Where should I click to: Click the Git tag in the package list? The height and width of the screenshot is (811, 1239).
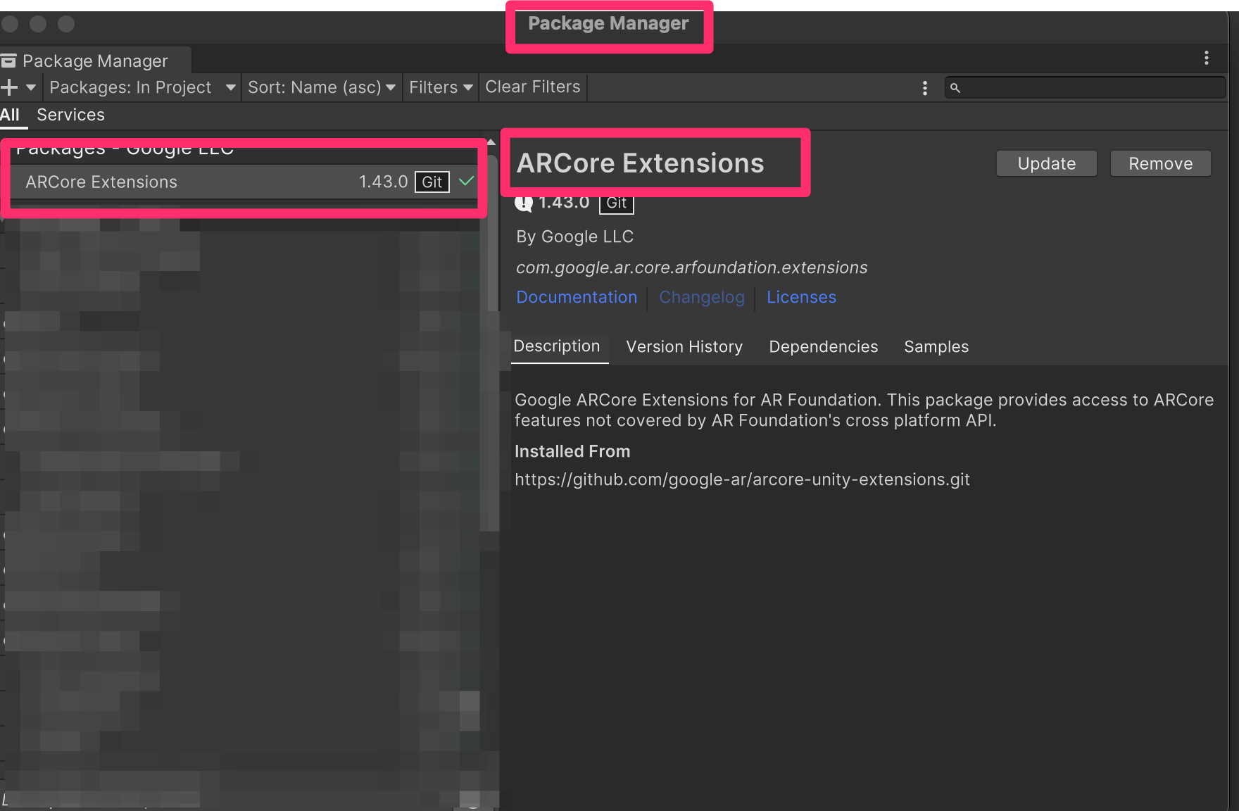coord(432,182)
